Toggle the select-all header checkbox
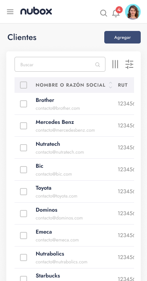The image size is (147, 281). point(24,85)
